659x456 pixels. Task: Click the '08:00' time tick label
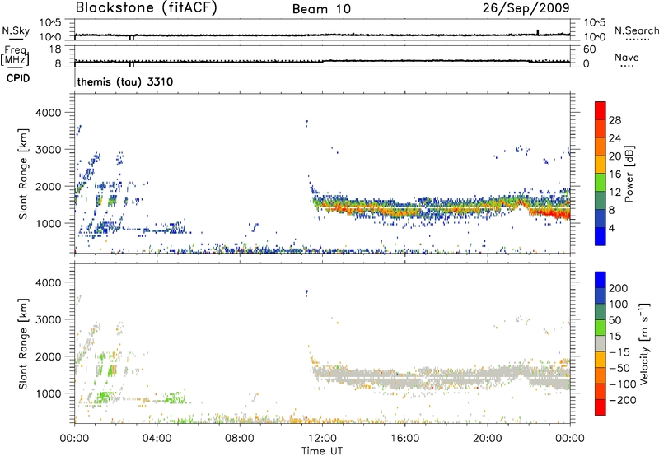coord(240,439)
